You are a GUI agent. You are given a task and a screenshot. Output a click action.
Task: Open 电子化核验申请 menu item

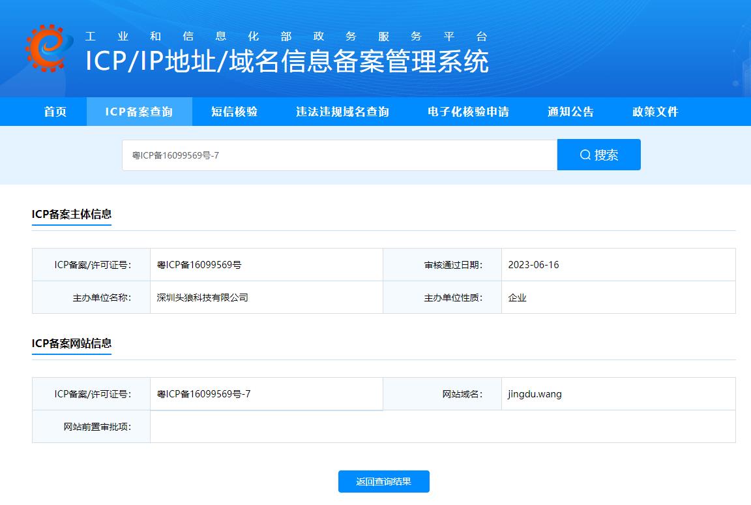point(469,112)
